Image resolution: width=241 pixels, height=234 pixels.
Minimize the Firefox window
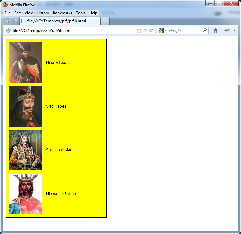210,4
